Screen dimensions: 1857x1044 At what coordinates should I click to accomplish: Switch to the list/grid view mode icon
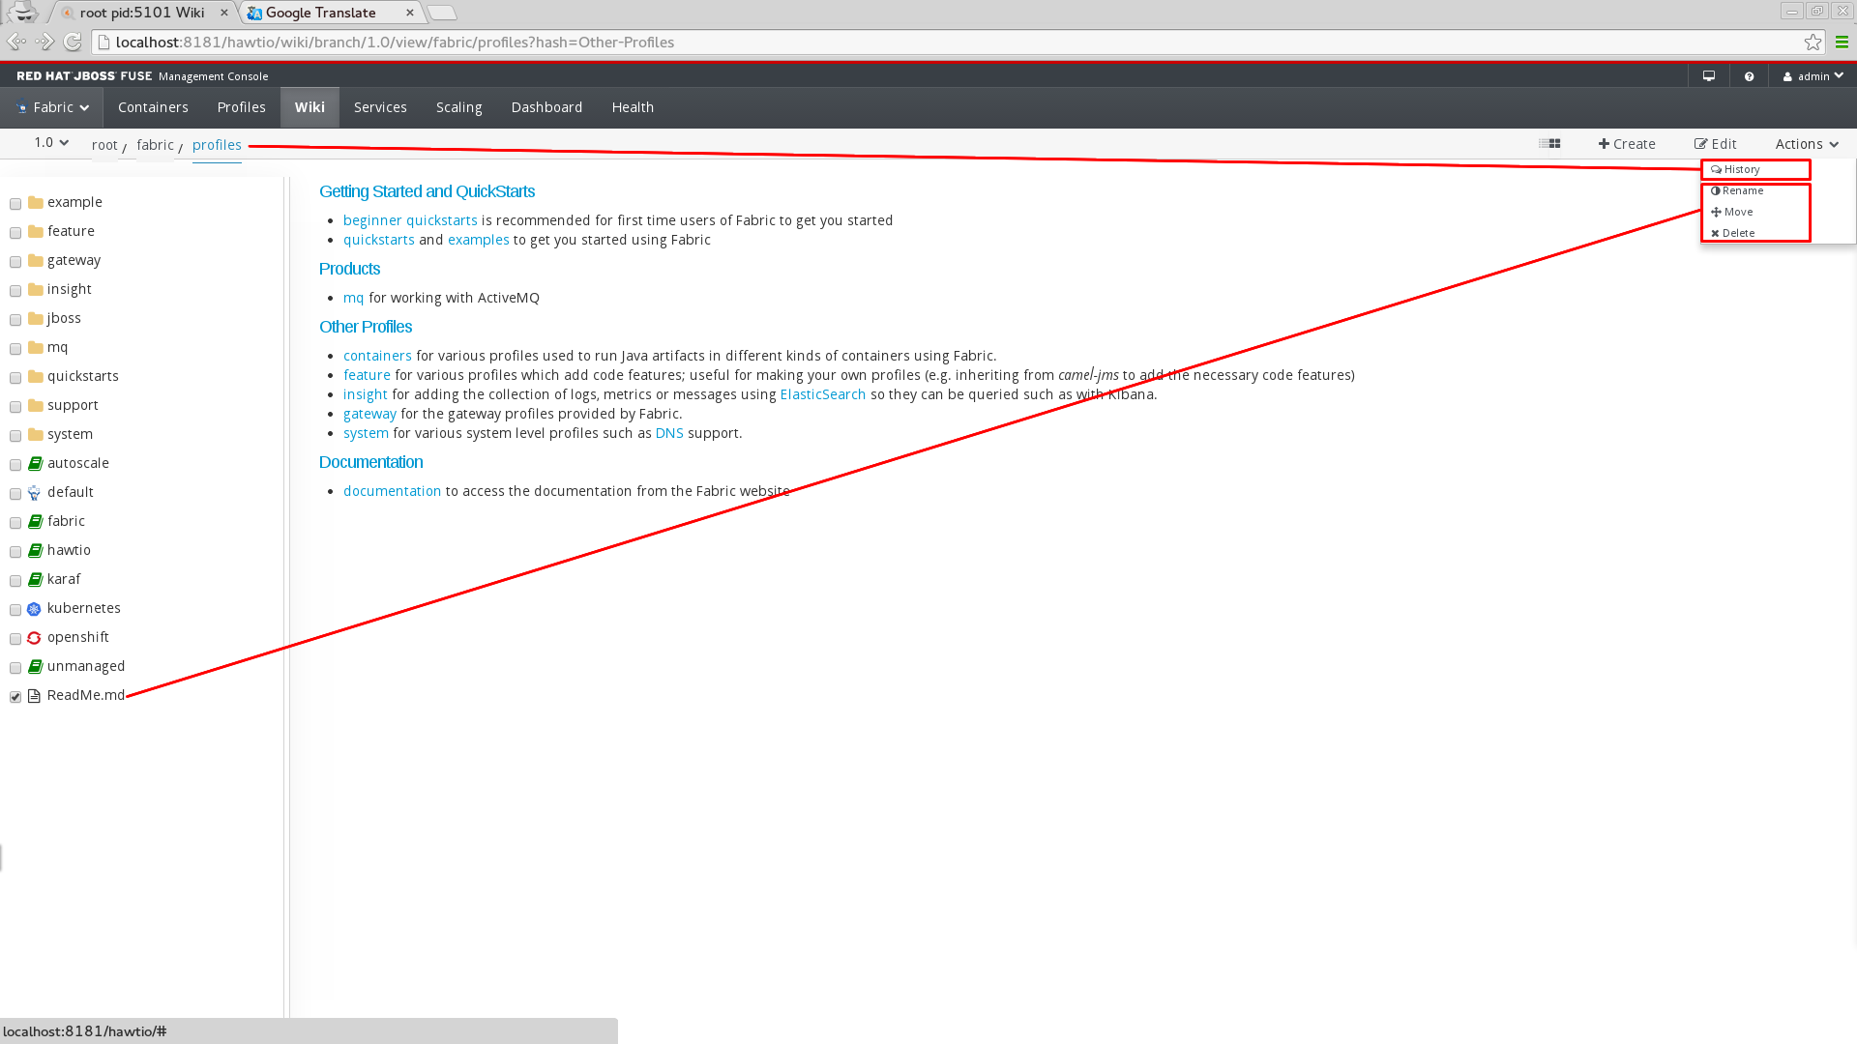[x=1549, y=144]
